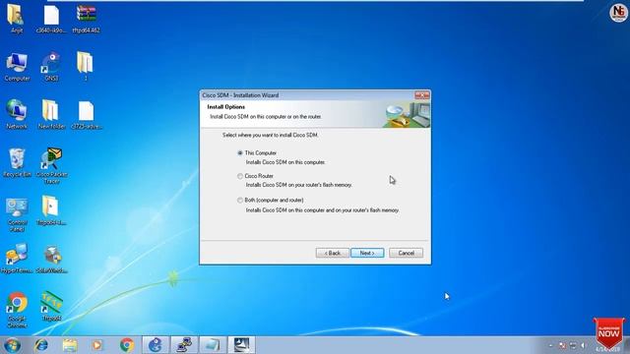Cancel the Cisco SDM installation
The height and width of the screenshot is (354, 630).
pyautogui.click(x=406, y=253)
